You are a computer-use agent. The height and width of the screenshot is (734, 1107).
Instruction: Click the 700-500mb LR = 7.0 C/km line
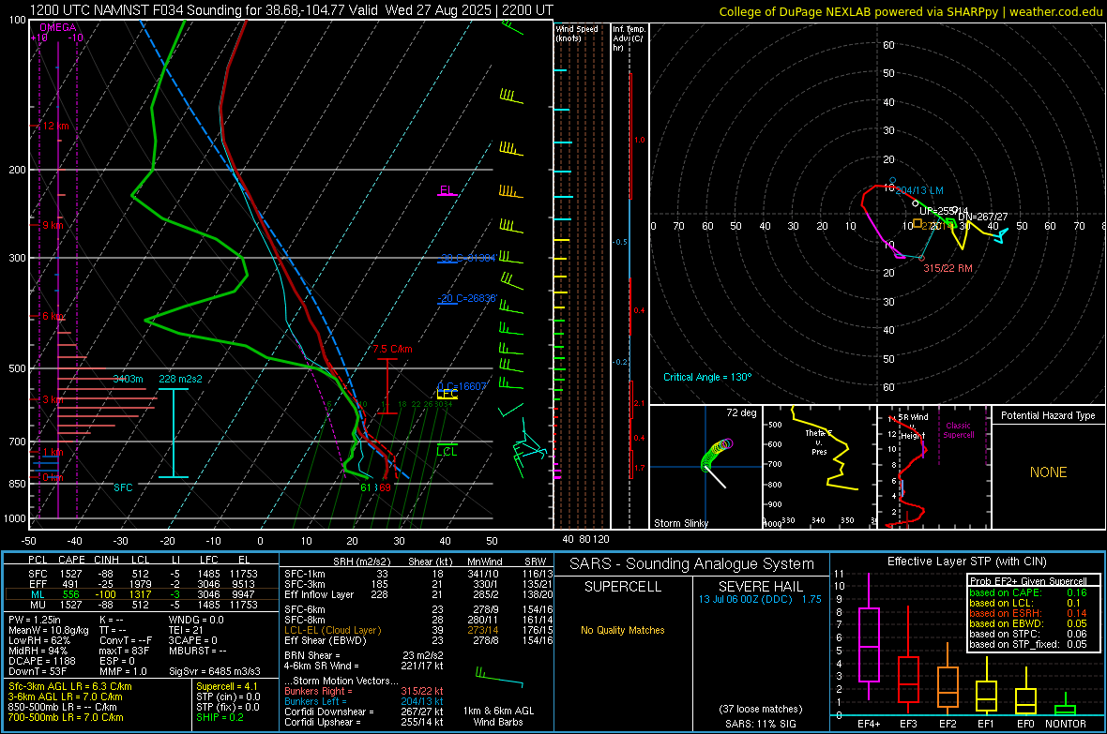[x=66, y=717]
